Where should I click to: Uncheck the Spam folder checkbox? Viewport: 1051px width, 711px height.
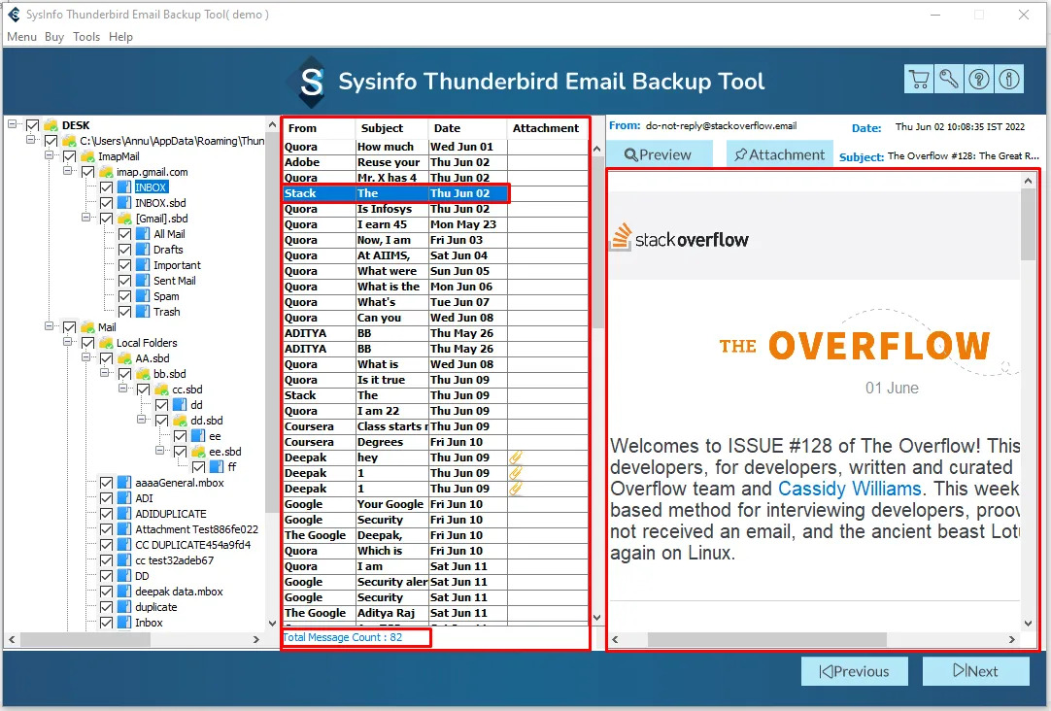tap(124, 296)
